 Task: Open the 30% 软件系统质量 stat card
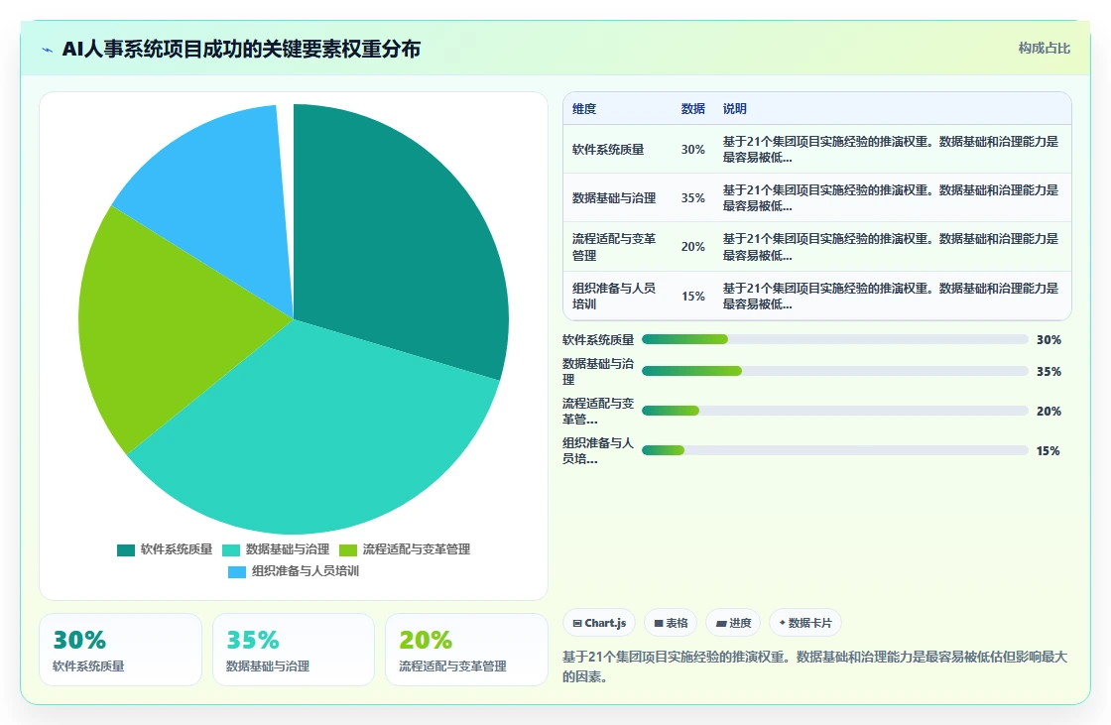[x=120, y=650]
